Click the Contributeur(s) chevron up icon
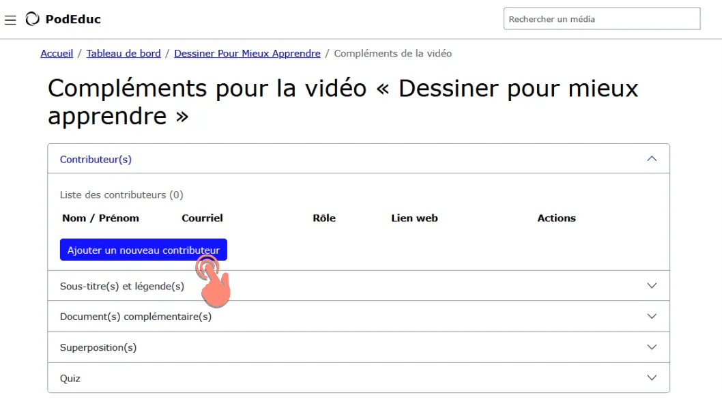This screenshot has height=406, width=722. pos(652,159)
